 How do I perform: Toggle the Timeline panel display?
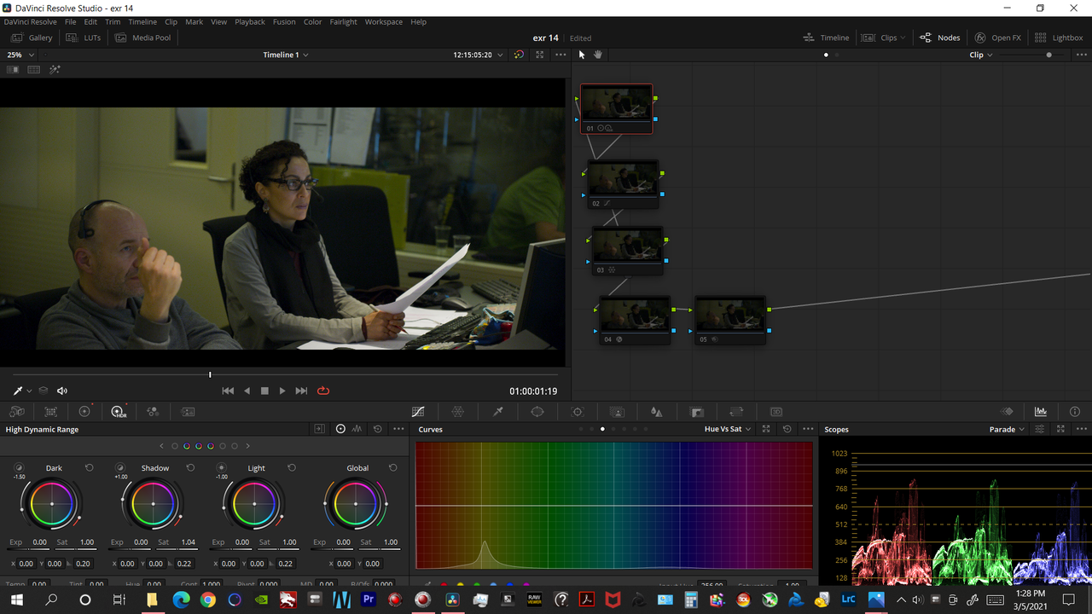point(826,38)
